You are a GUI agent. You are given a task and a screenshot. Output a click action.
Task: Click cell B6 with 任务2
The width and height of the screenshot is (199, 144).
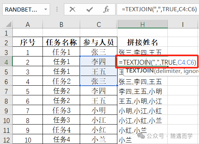pyautogui.click(x=61, y=81)
